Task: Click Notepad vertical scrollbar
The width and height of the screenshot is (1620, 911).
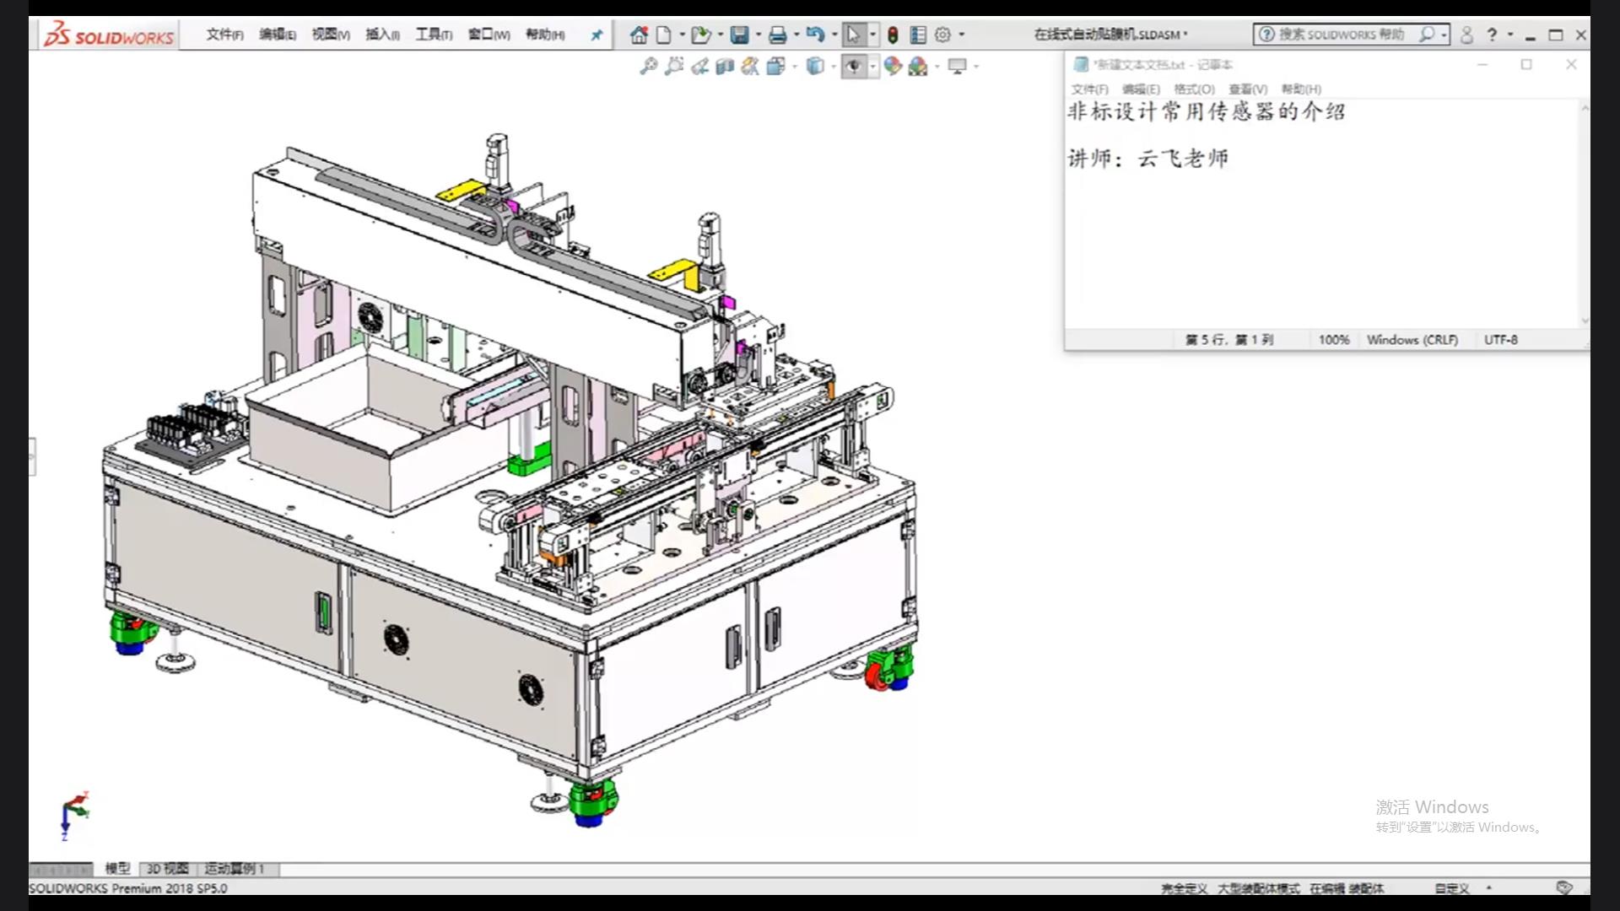Action: tap(1585, 213)
